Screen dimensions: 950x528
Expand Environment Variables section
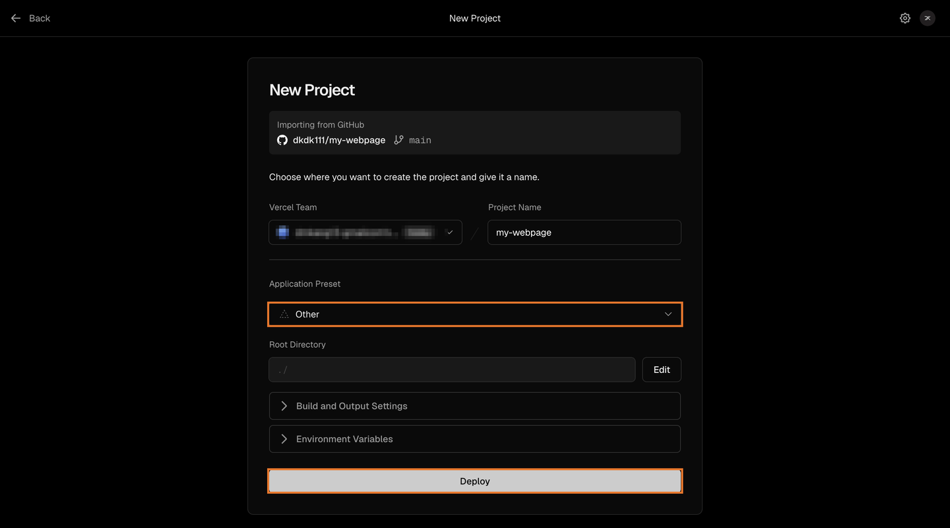[475, 439]
